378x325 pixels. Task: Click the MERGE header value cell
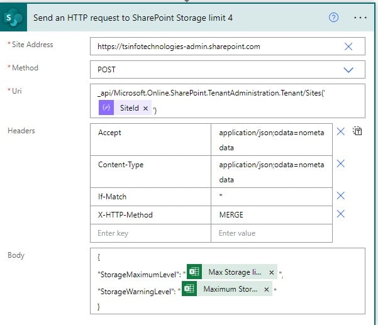[272, 215]
